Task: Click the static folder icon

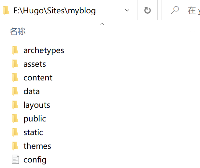Action: point(15,132)
